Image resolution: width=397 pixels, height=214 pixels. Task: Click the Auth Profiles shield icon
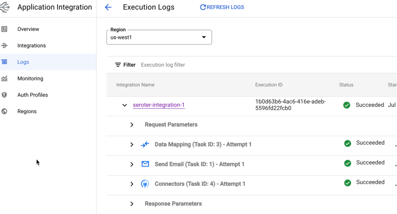pyautogui.click(x=5, y=95)
